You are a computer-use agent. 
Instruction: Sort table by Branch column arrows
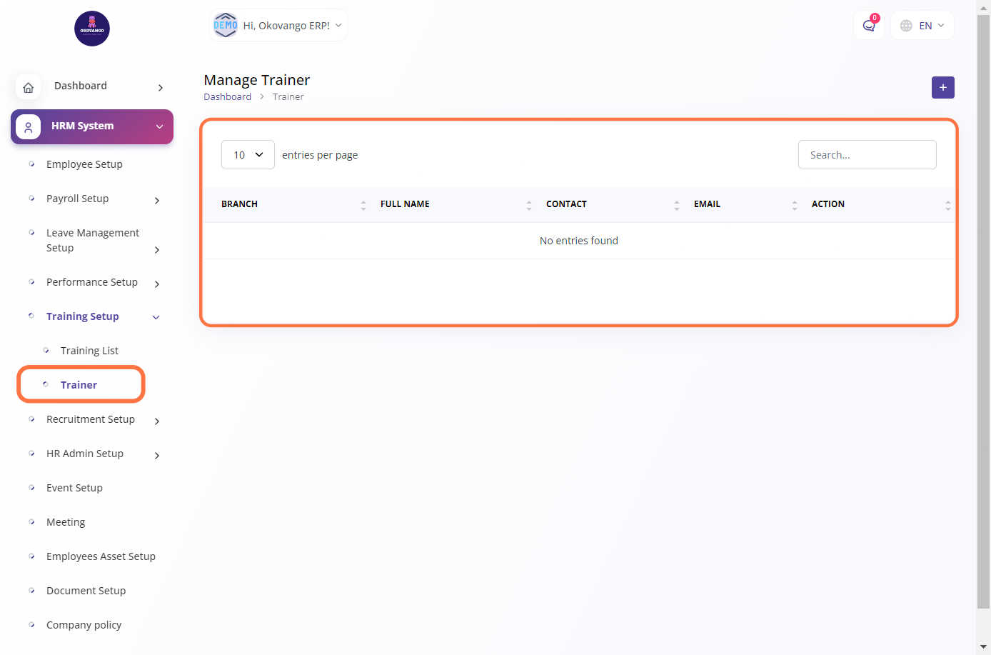(363, 205)
